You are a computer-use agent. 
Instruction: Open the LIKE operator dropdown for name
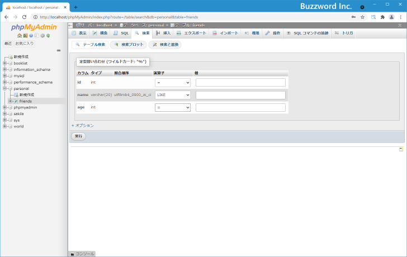pos(173,95)
